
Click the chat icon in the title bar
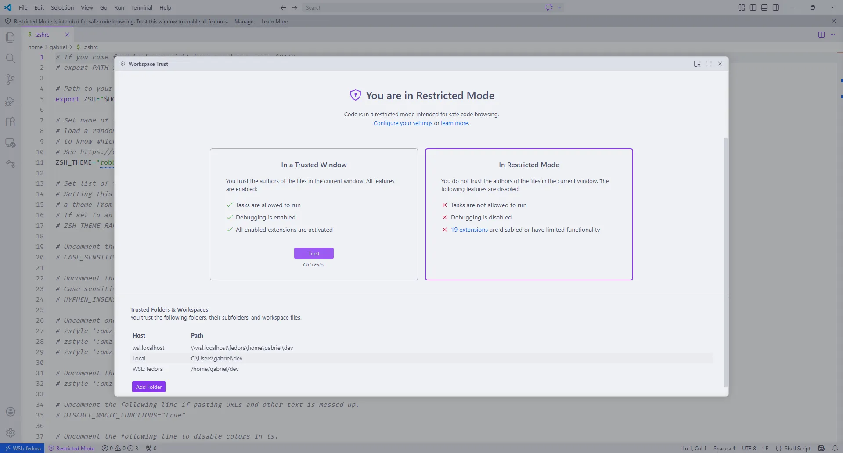[x=549, y=7]
